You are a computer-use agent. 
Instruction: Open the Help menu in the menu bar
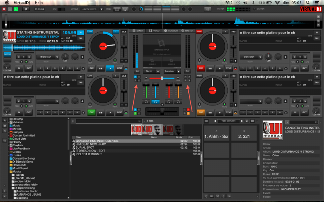coord(38,3)
